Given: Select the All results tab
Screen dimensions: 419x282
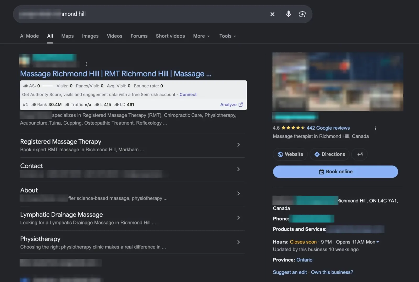Looking at the screenshot, I should (x=50, y=36).
